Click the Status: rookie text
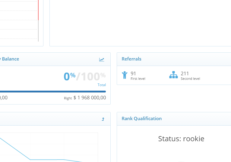 click(181, 139)
